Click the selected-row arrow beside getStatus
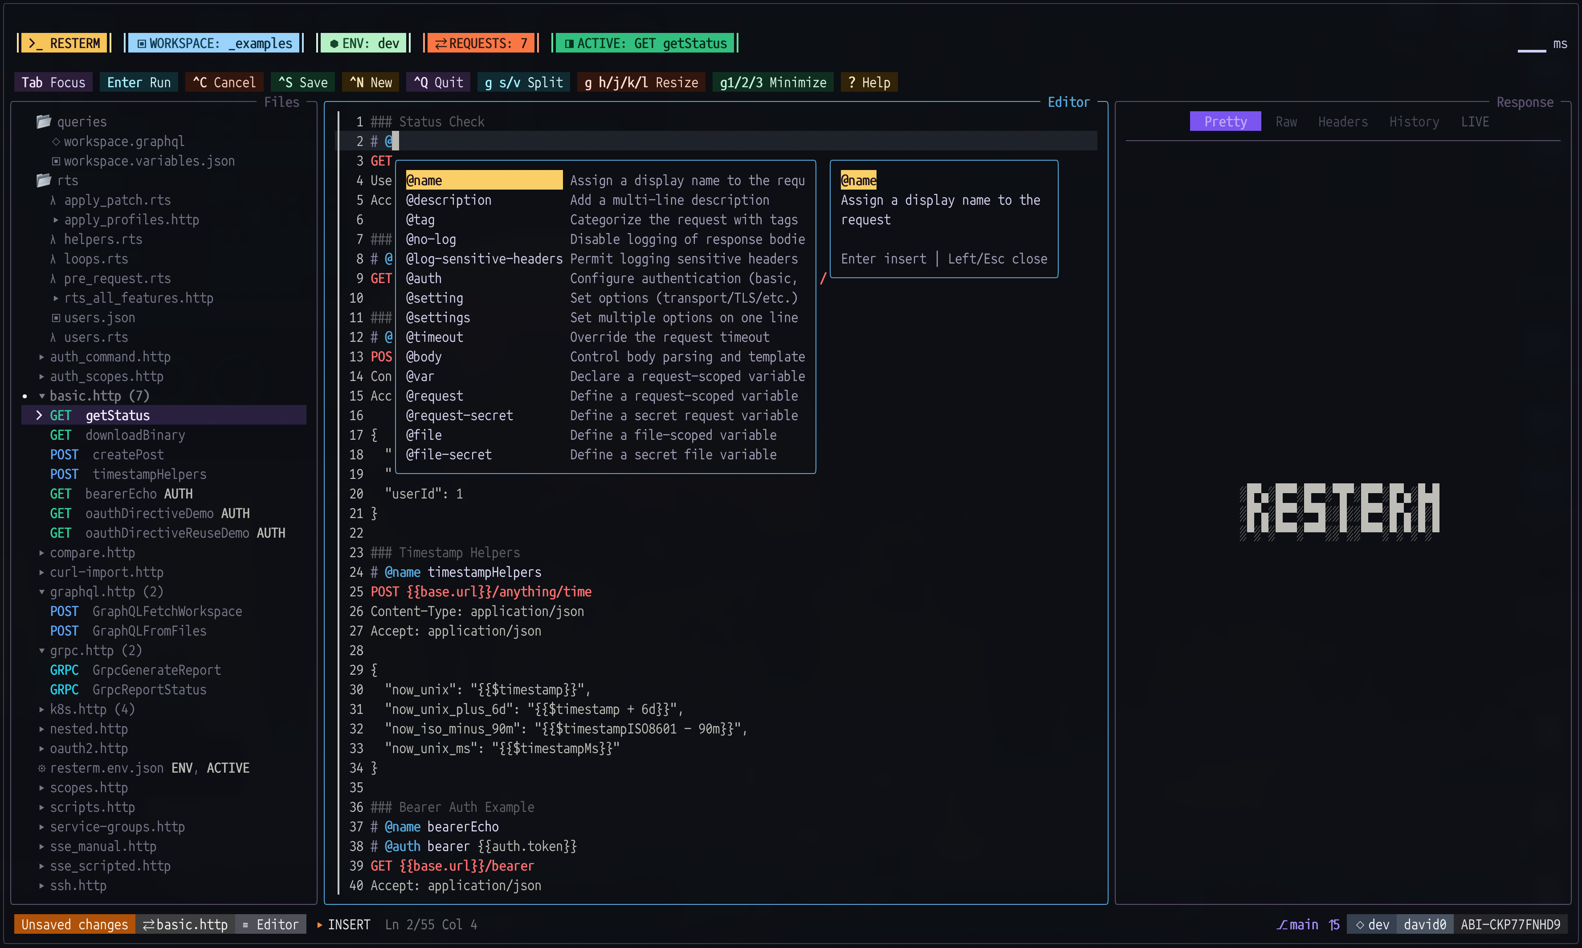The width and height of the screenshot is (1582, 948). pos(39,415)
